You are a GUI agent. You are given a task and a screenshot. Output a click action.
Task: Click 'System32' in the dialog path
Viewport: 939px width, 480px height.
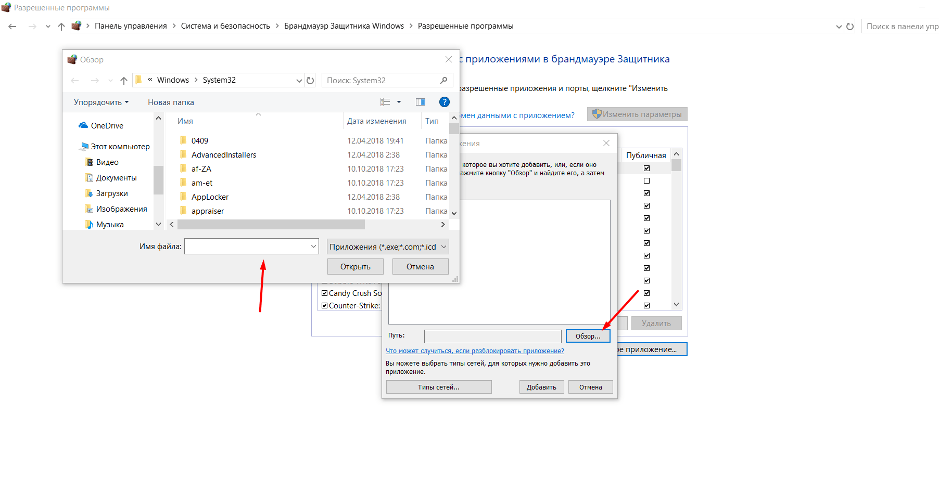click(x=219, y=80)
